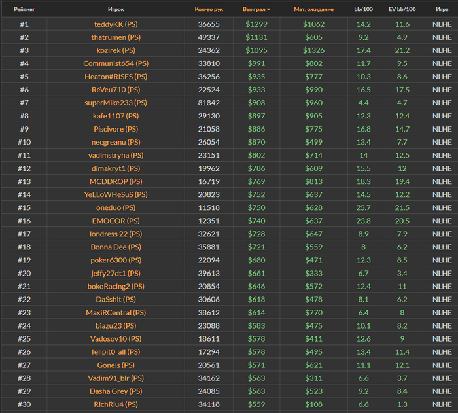
Task: Select MCDDROP (PS) player entry
Action: (116, 181)
